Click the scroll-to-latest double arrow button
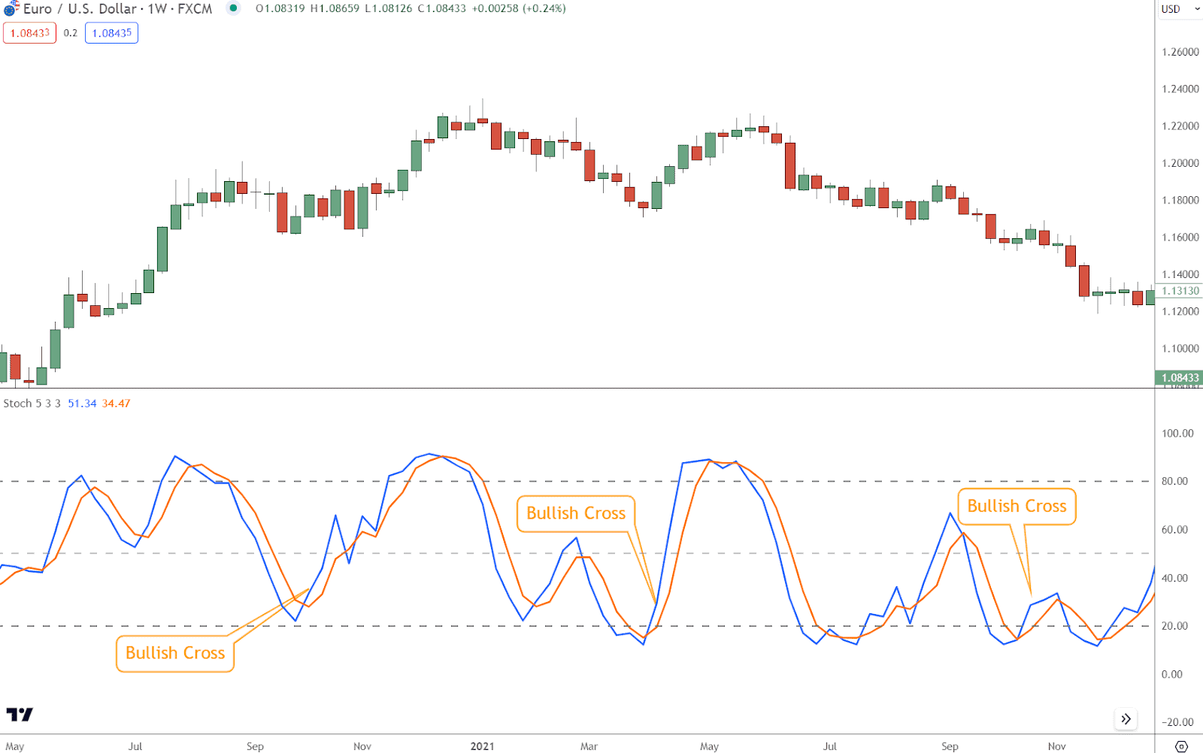This screenshot has height=753, width=1203. click(x=1126, y=718)
